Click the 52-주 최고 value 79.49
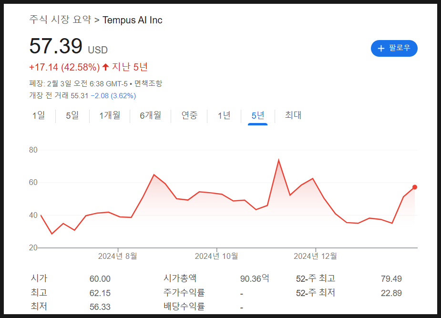The width and height of the screenshot is (441, 318). [391, 278]
